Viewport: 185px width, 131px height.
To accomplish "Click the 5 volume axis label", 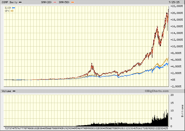I will pos(171,118).
